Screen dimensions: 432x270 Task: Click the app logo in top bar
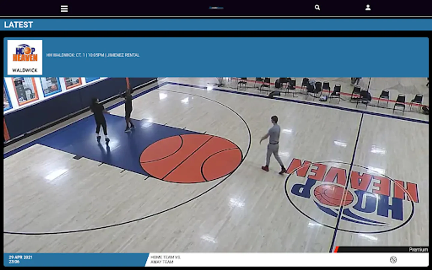(x=216, y=8)
